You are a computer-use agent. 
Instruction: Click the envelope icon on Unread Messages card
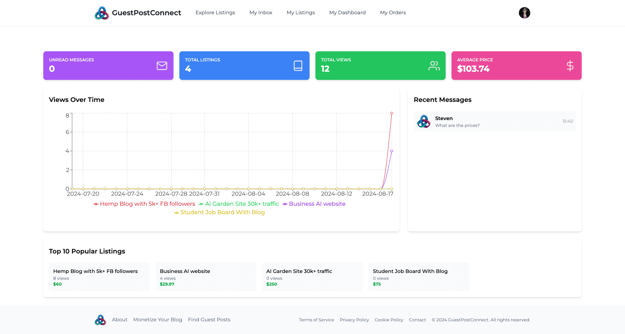162,66
